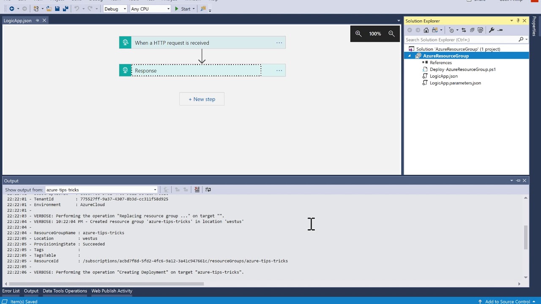This screenshot has width=541, height=304.
Task: Click the Solution Explorer Home icon
Action: click(426, 30)
